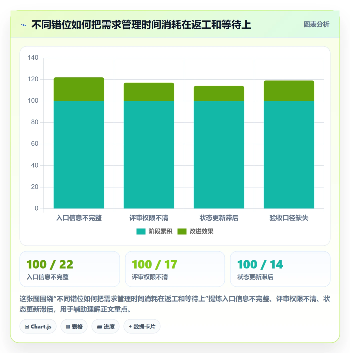Screen dimensions: 350x353
Task: Click the Chart.js tag chip
Action: (38, 326)
